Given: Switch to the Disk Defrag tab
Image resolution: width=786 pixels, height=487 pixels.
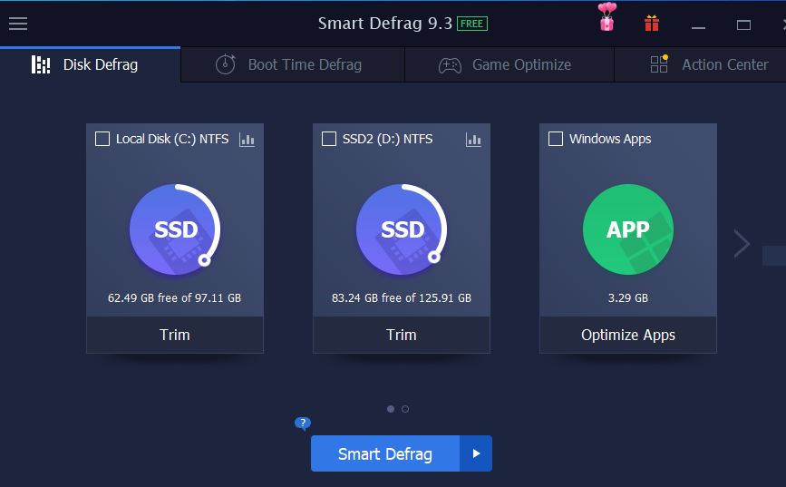Looking at the screenshot, I should (91, 64).
